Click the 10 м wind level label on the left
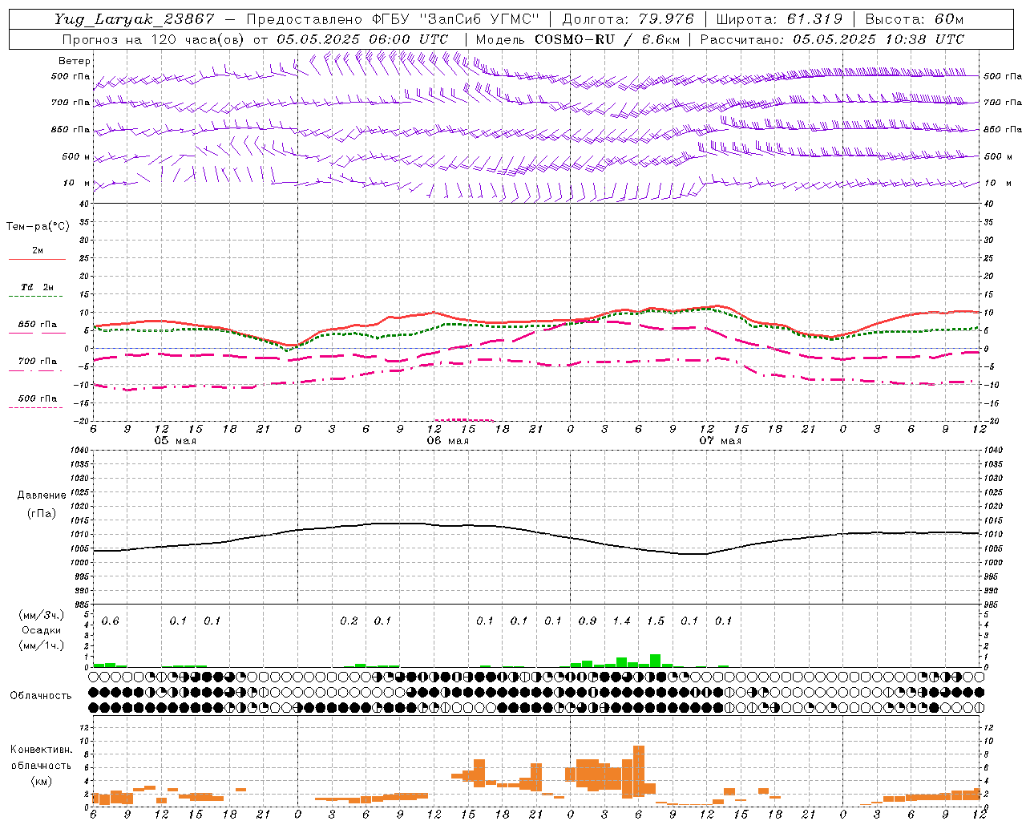Image resolution: width=1026 pixels, height=821 pixels. click(x=78, y=183)
